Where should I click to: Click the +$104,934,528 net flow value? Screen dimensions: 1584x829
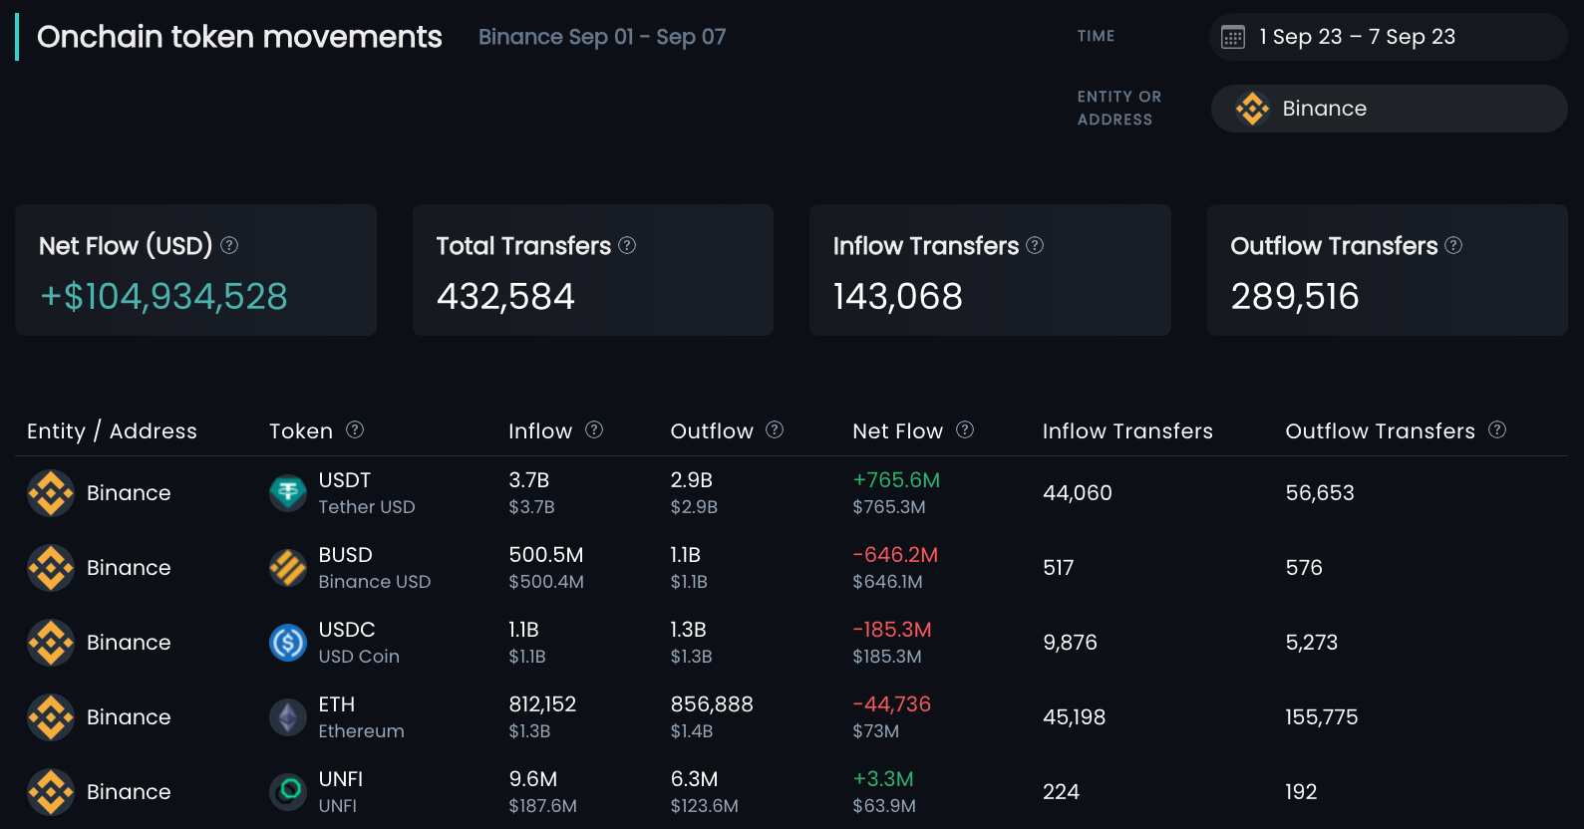[x=163, y=297]
